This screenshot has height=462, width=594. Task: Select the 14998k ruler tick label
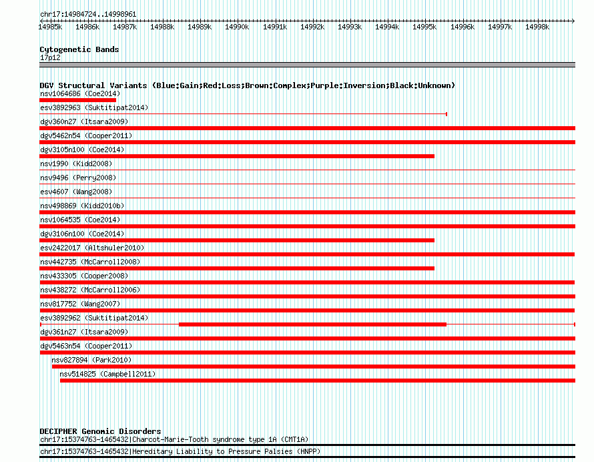(x=537, y=27)
